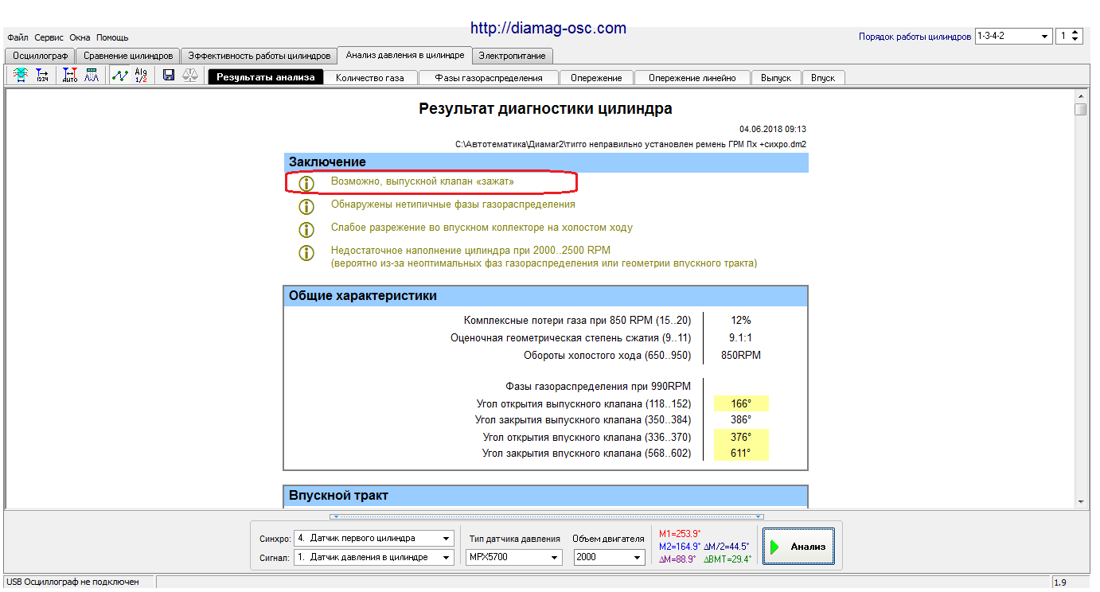Open the Опережение линейно sub-tab
Viewport: 1100px width, 592px height.
coord(692,78)
